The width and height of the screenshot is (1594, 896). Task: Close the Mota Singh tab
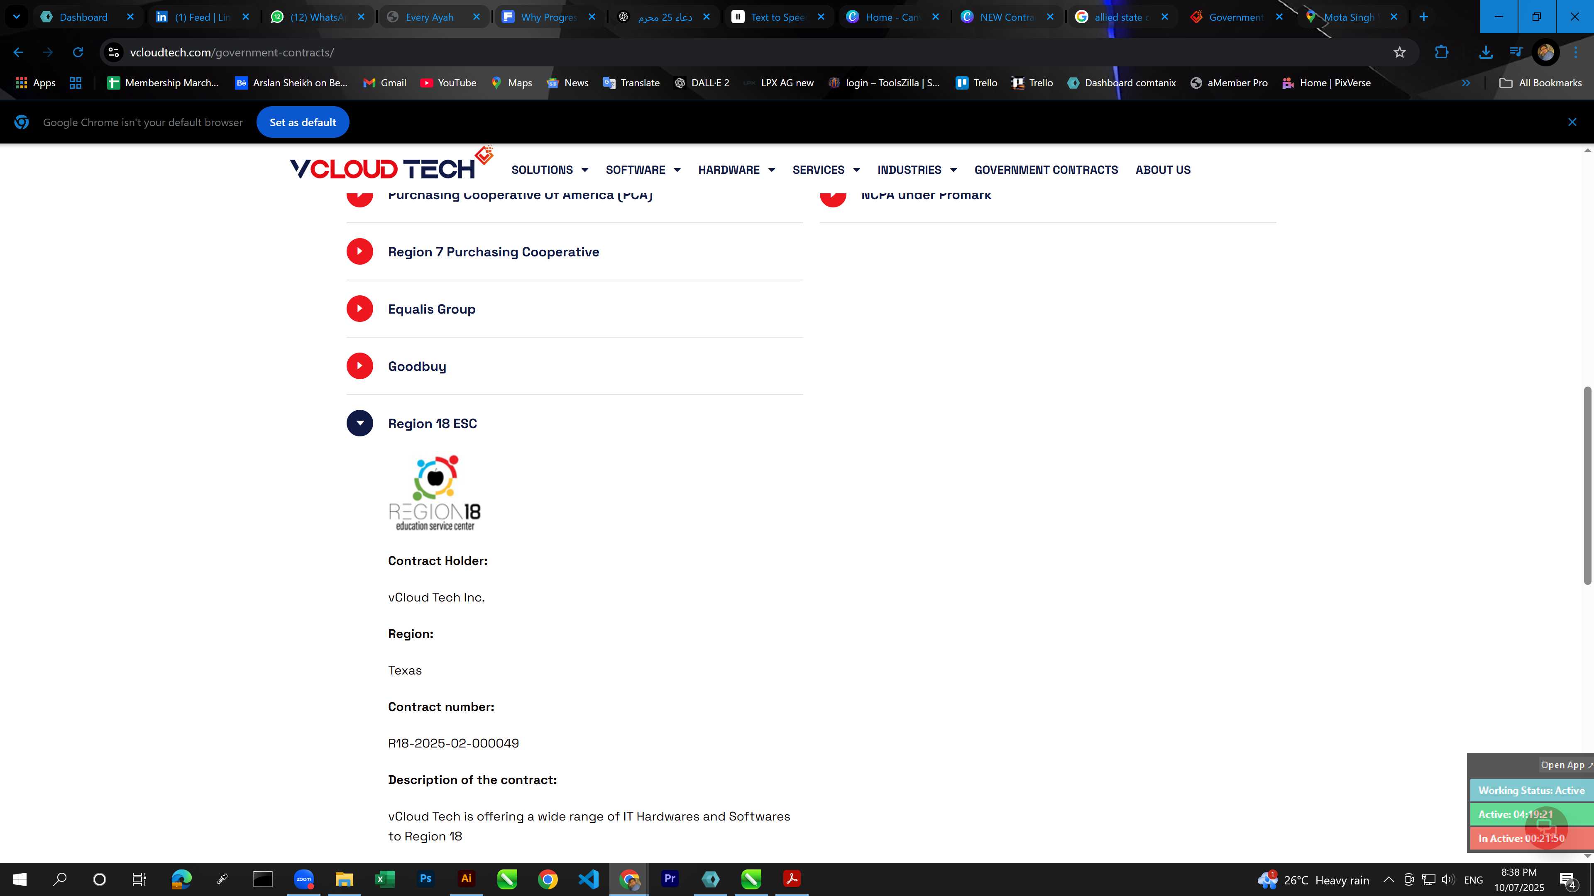pyautogui.click(x=1394, y=17)
